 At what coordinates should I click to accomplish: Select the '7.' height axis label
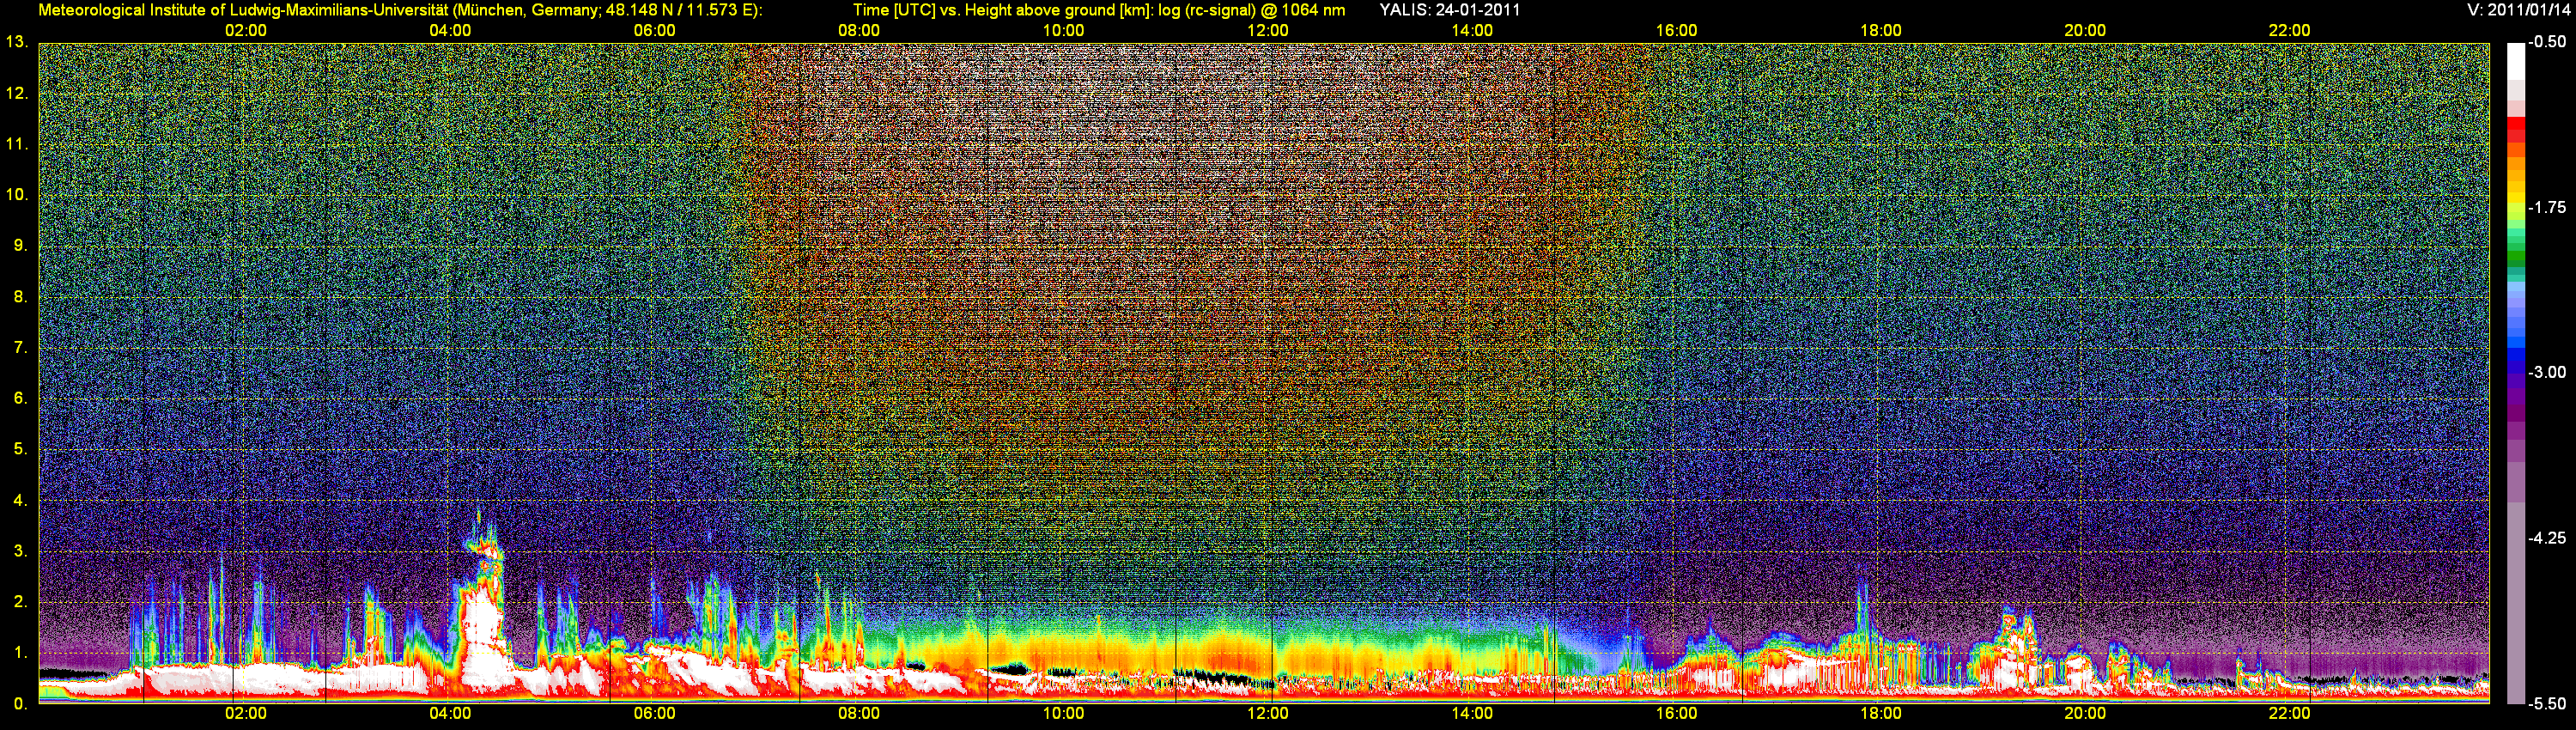pos(21,348)
